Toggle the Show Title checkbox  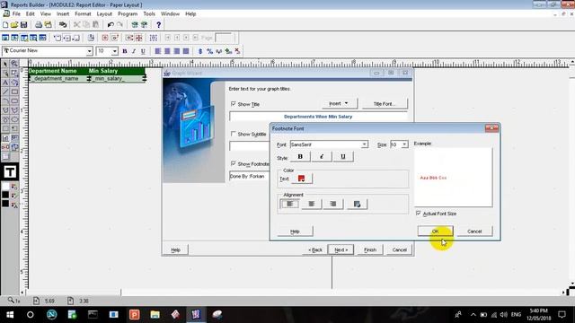(x=234, y=104)
